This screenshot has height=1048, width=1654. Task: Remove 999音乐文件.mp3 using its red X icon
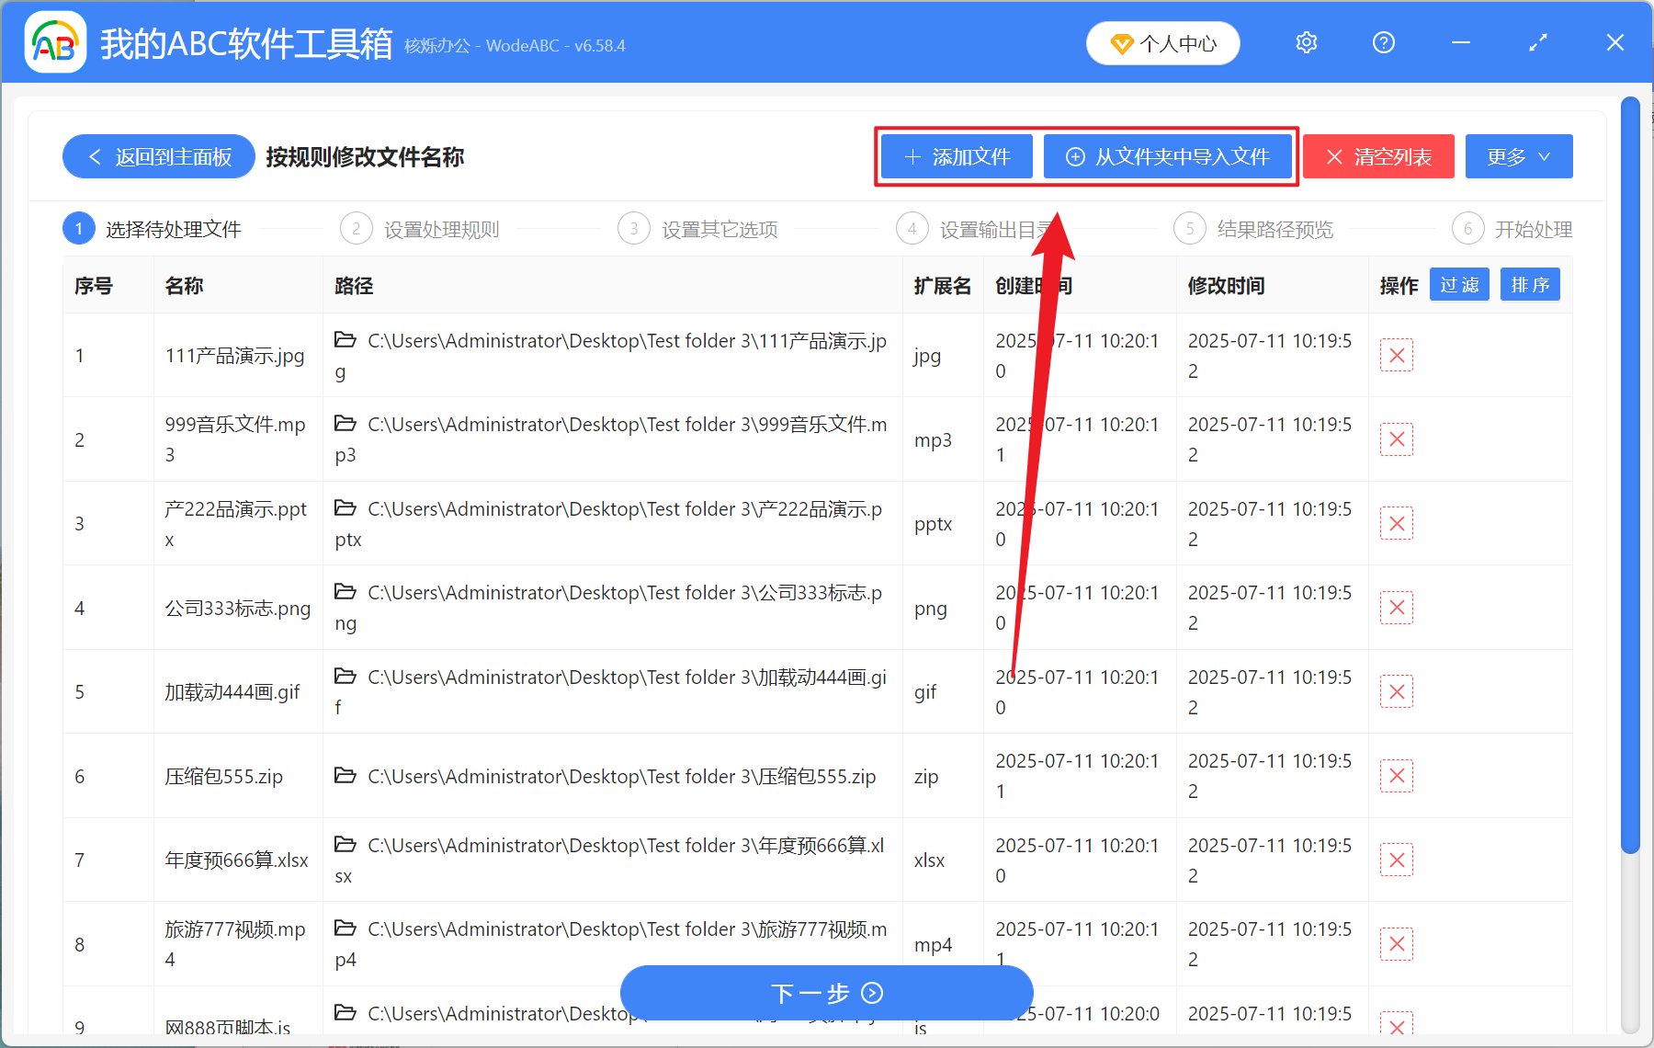coord(1396,439)
